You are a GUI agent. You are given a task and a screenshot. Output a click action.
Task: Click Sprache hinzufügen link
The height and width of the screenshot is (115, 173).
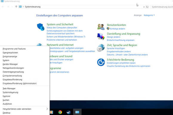(116, 48)
